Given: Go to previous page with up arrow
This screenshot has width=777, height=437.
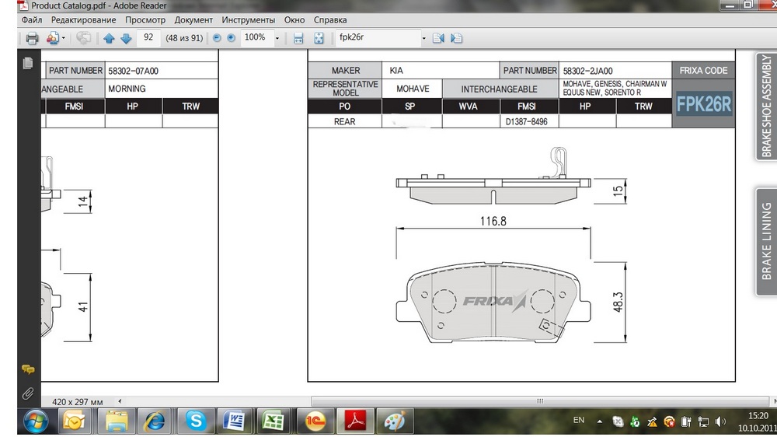Looking at the screenshot, I should (x=109, y=38).
